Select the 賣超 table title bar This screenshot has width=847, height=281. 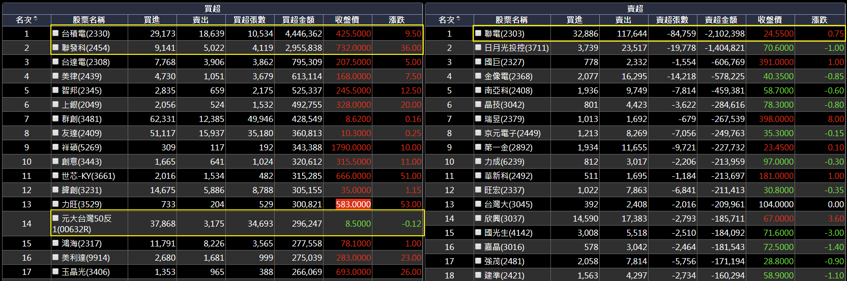click(x=635, y=9)
